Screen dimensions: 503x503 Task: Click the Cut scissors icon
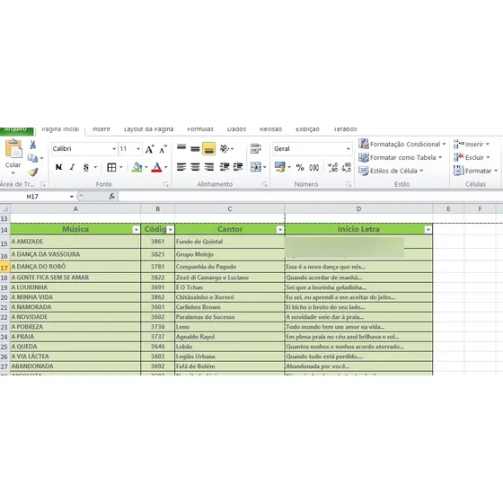32,145
